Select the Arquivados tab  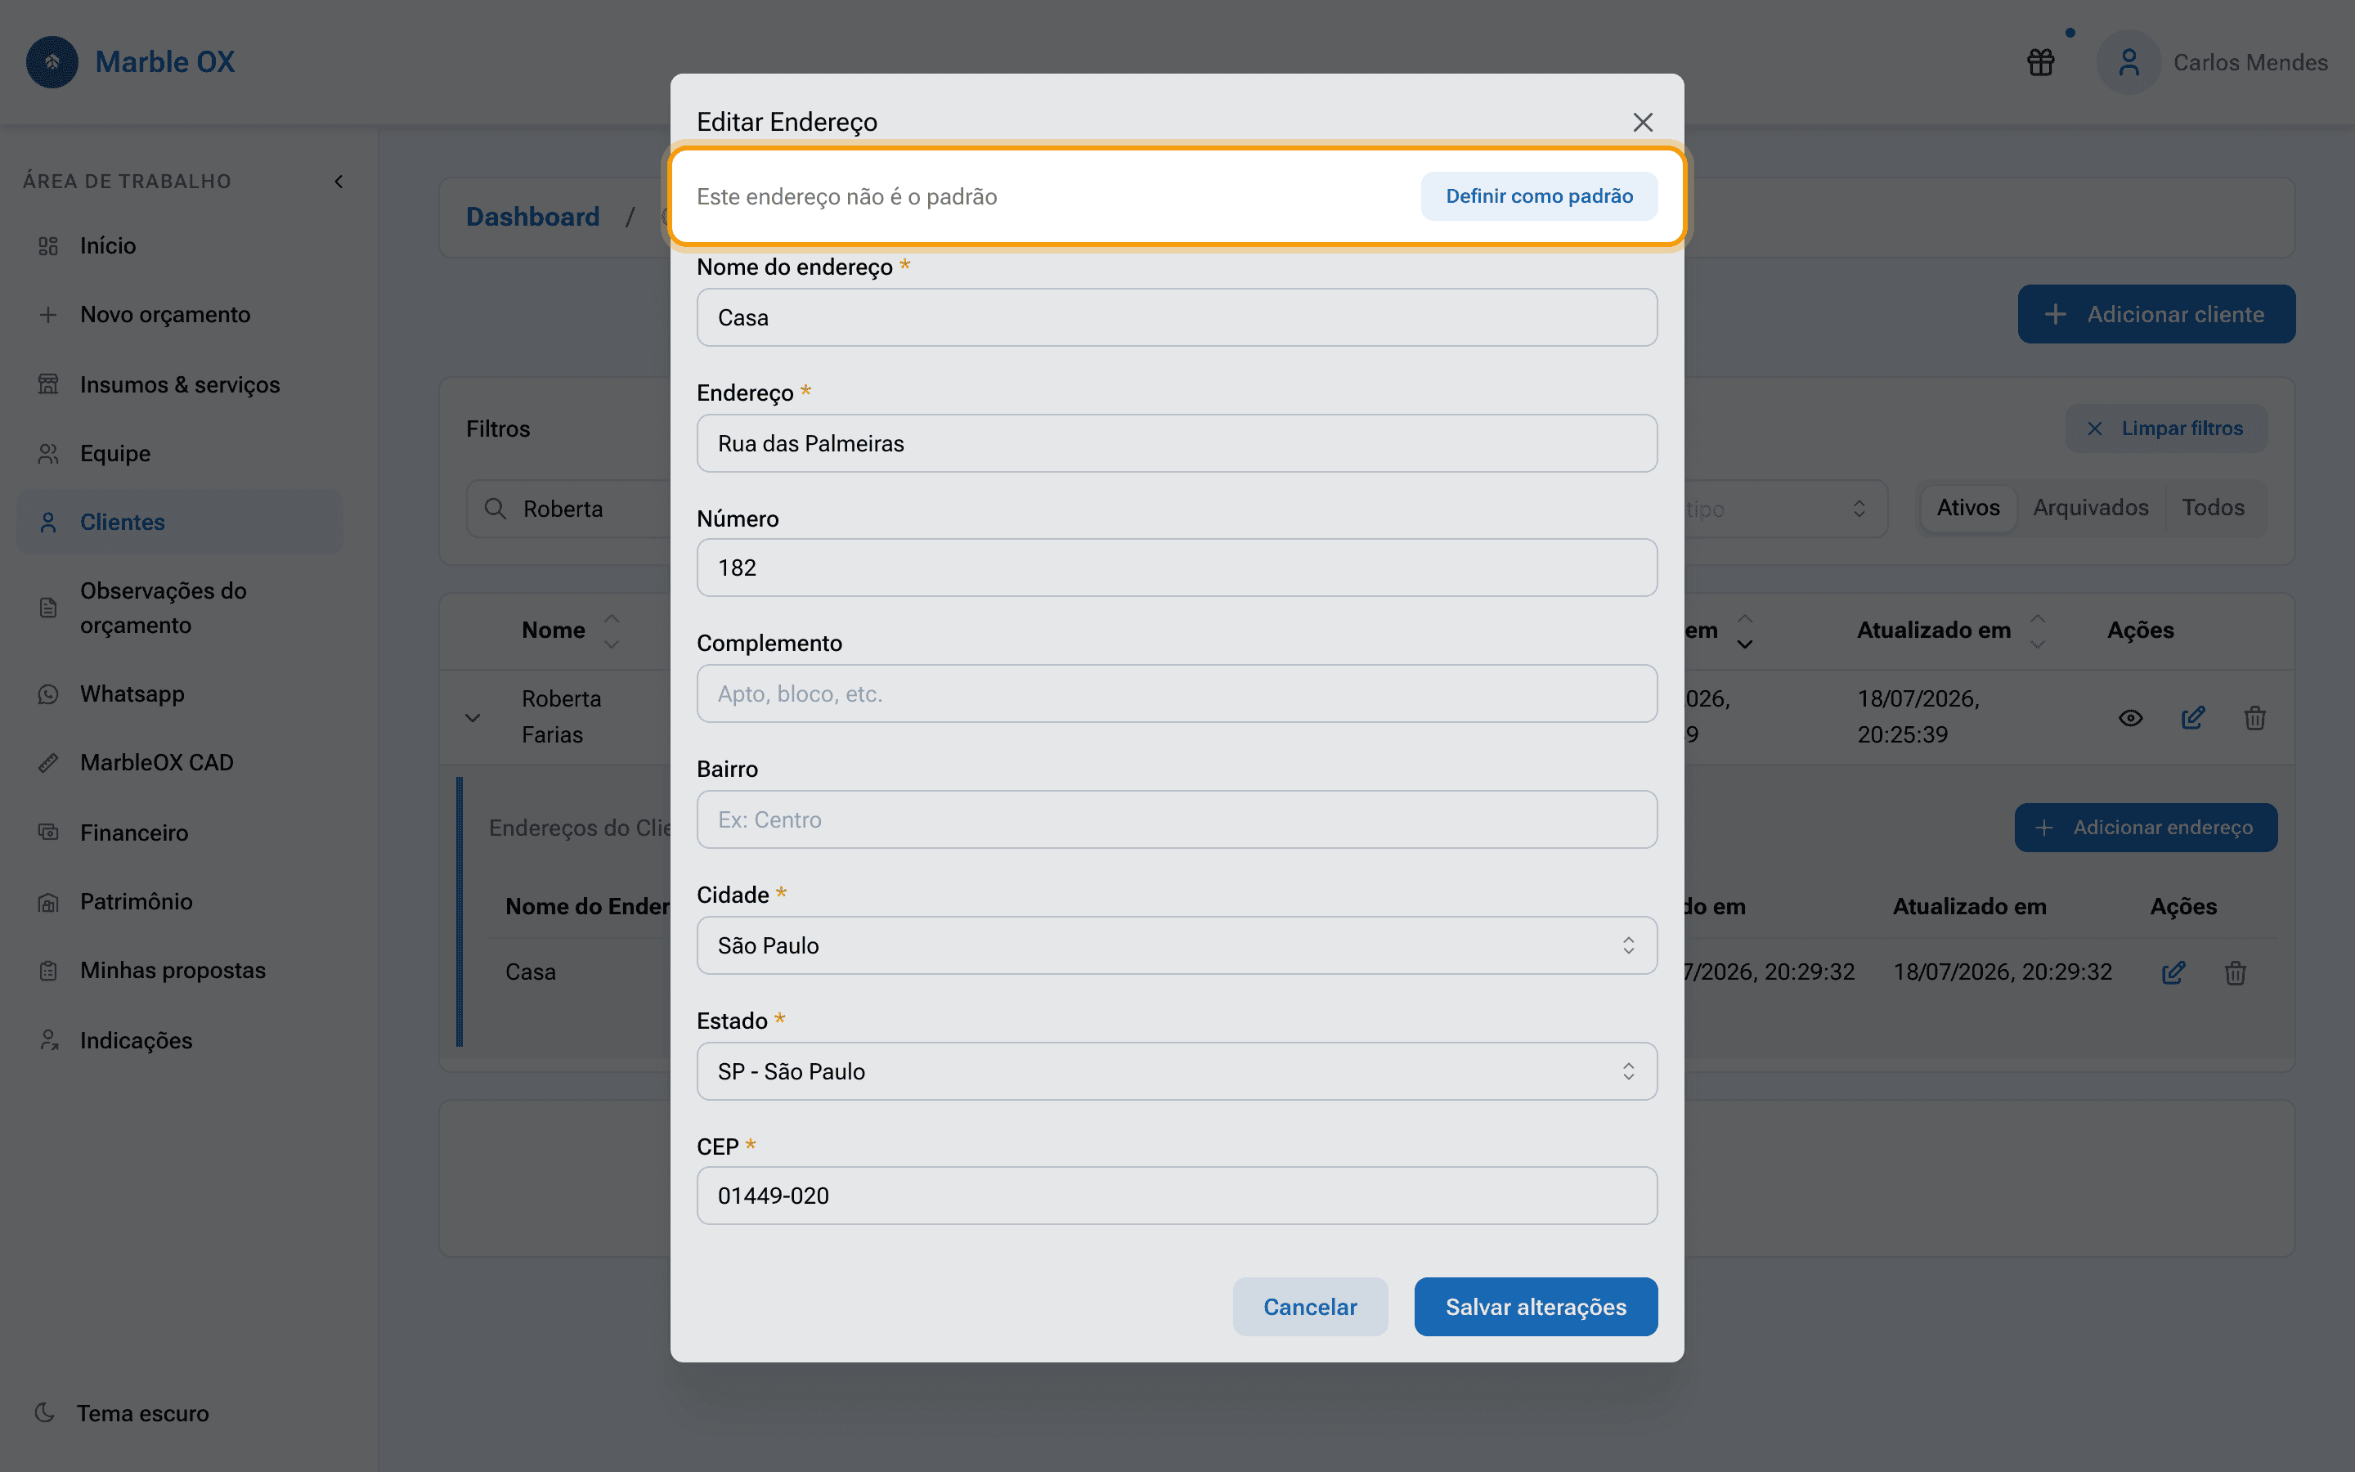[2090, 507]
